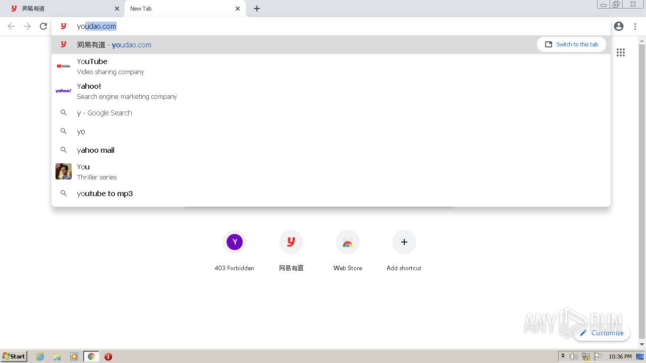Select the 'y - Google Search' suggestion
The height and width of the screenshot is (363, 646).
coord(331,113)
